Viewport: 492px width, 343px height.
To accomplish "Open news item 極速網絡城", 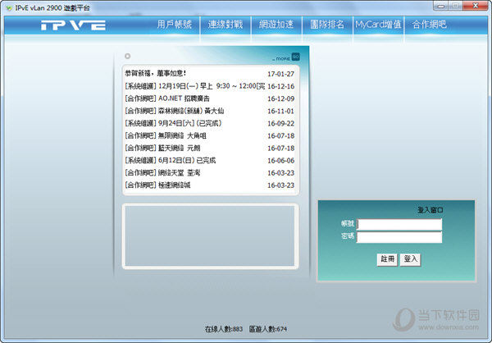I will tap(157, 185).
